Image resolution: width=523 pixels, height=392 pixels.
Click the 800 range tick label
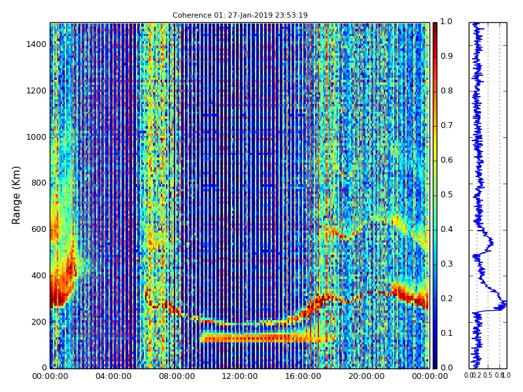(39, 184)
